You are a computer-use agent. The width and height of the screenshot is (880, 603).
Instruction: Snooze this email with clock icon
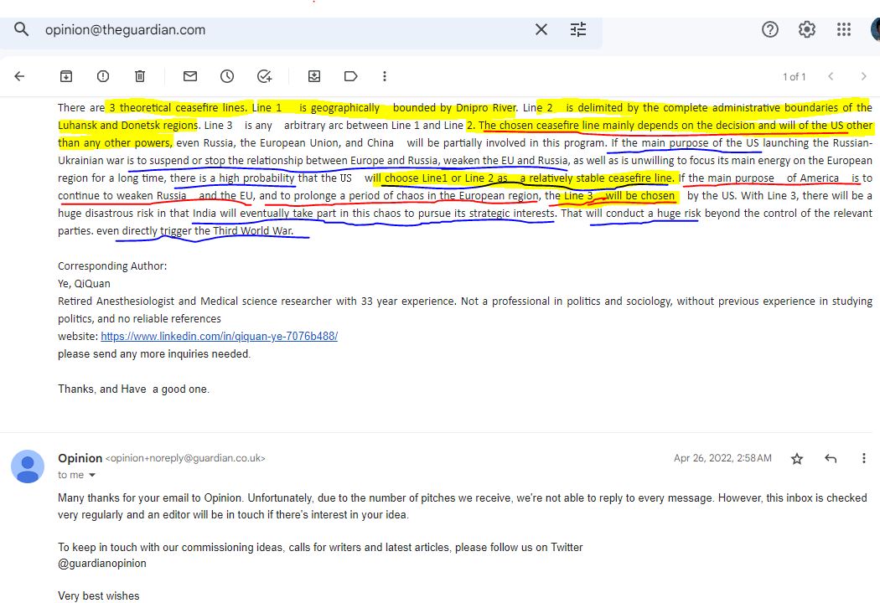coord(227,76)
